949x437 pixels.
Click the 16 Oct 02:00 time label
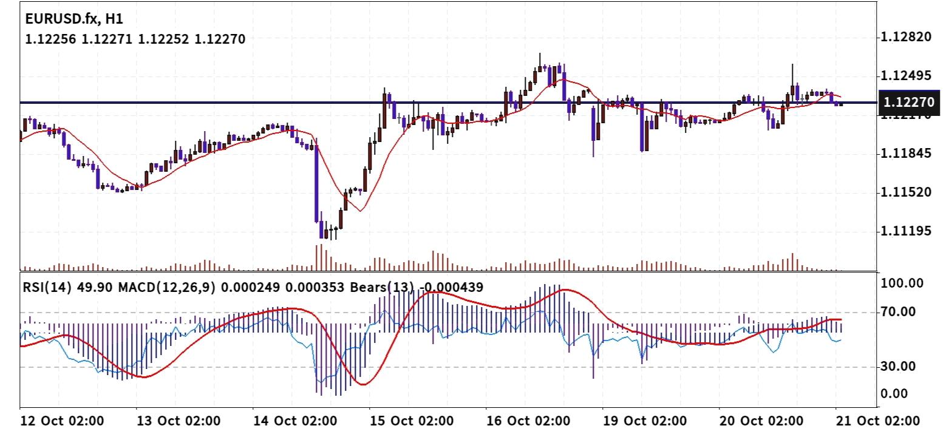coord(527,421)
